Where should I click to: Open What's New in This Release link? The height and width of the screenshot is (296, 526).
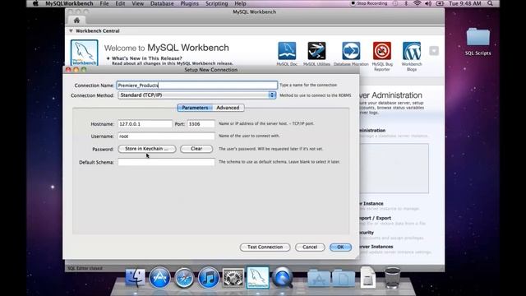coord(147,58)
